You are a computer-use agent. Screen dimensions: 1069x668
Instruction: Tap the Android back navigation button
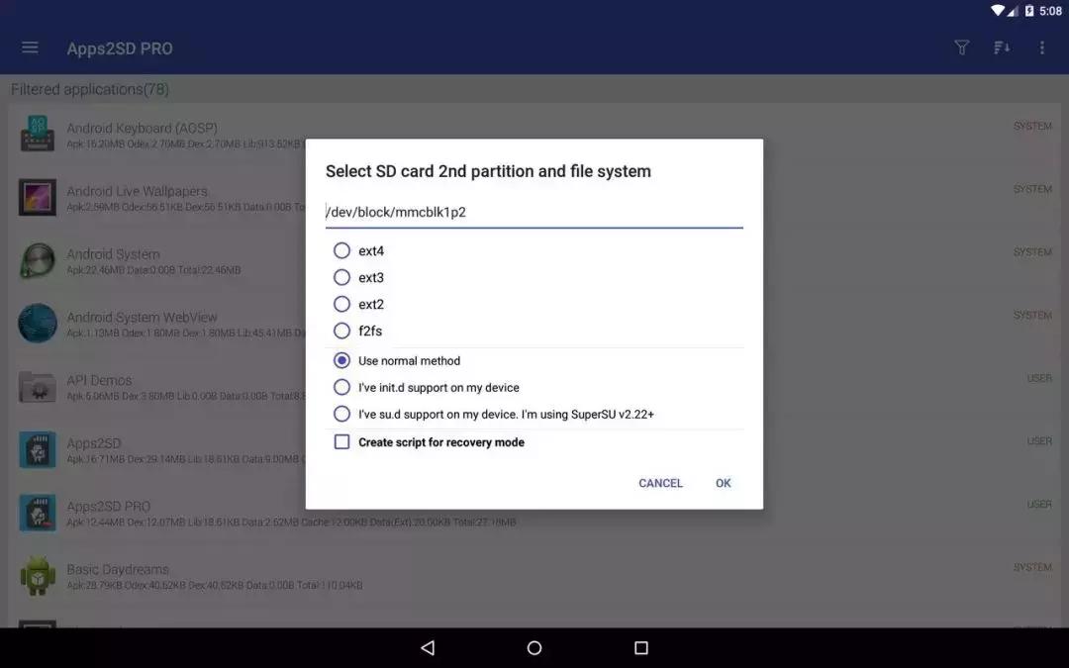pyautogui.click(x=428, y=647)
